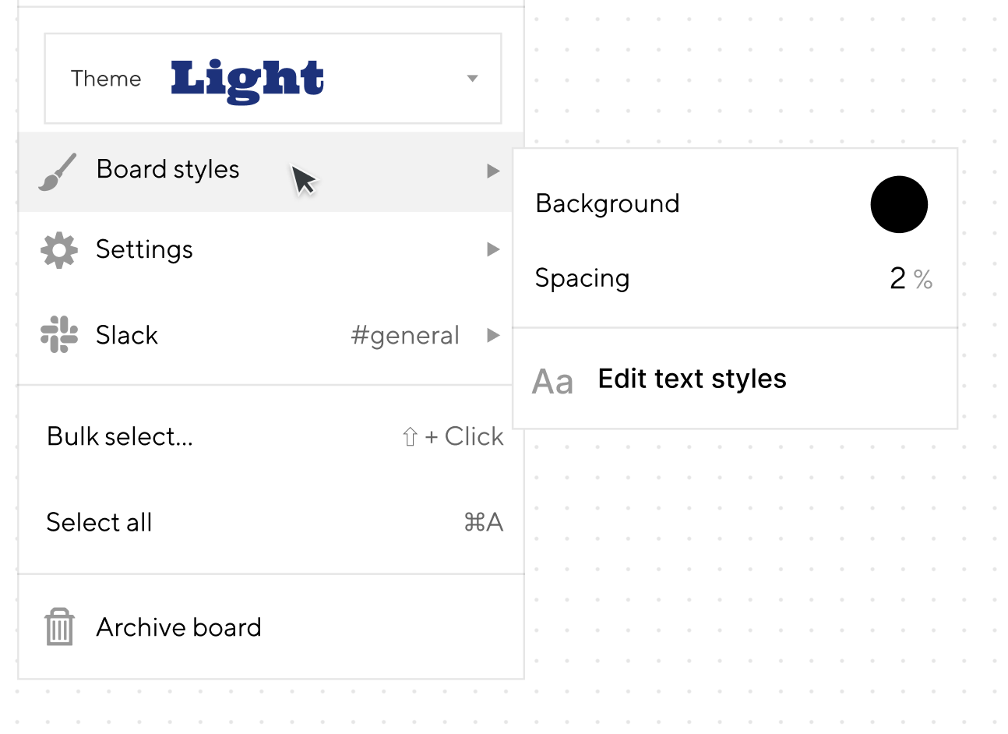Click the Background label in Board styles
The image size is (1008, 734).
coord(608,203)
